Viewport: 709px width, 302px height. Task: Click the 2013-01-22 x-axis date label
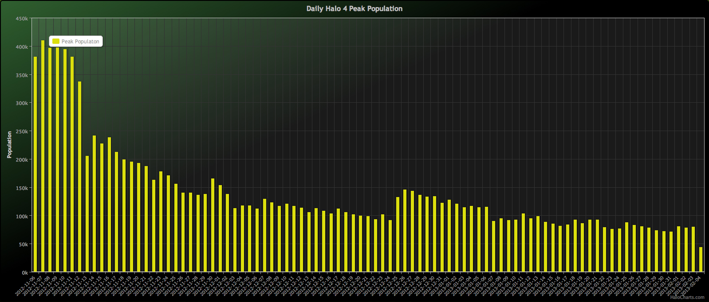[595, 286]
